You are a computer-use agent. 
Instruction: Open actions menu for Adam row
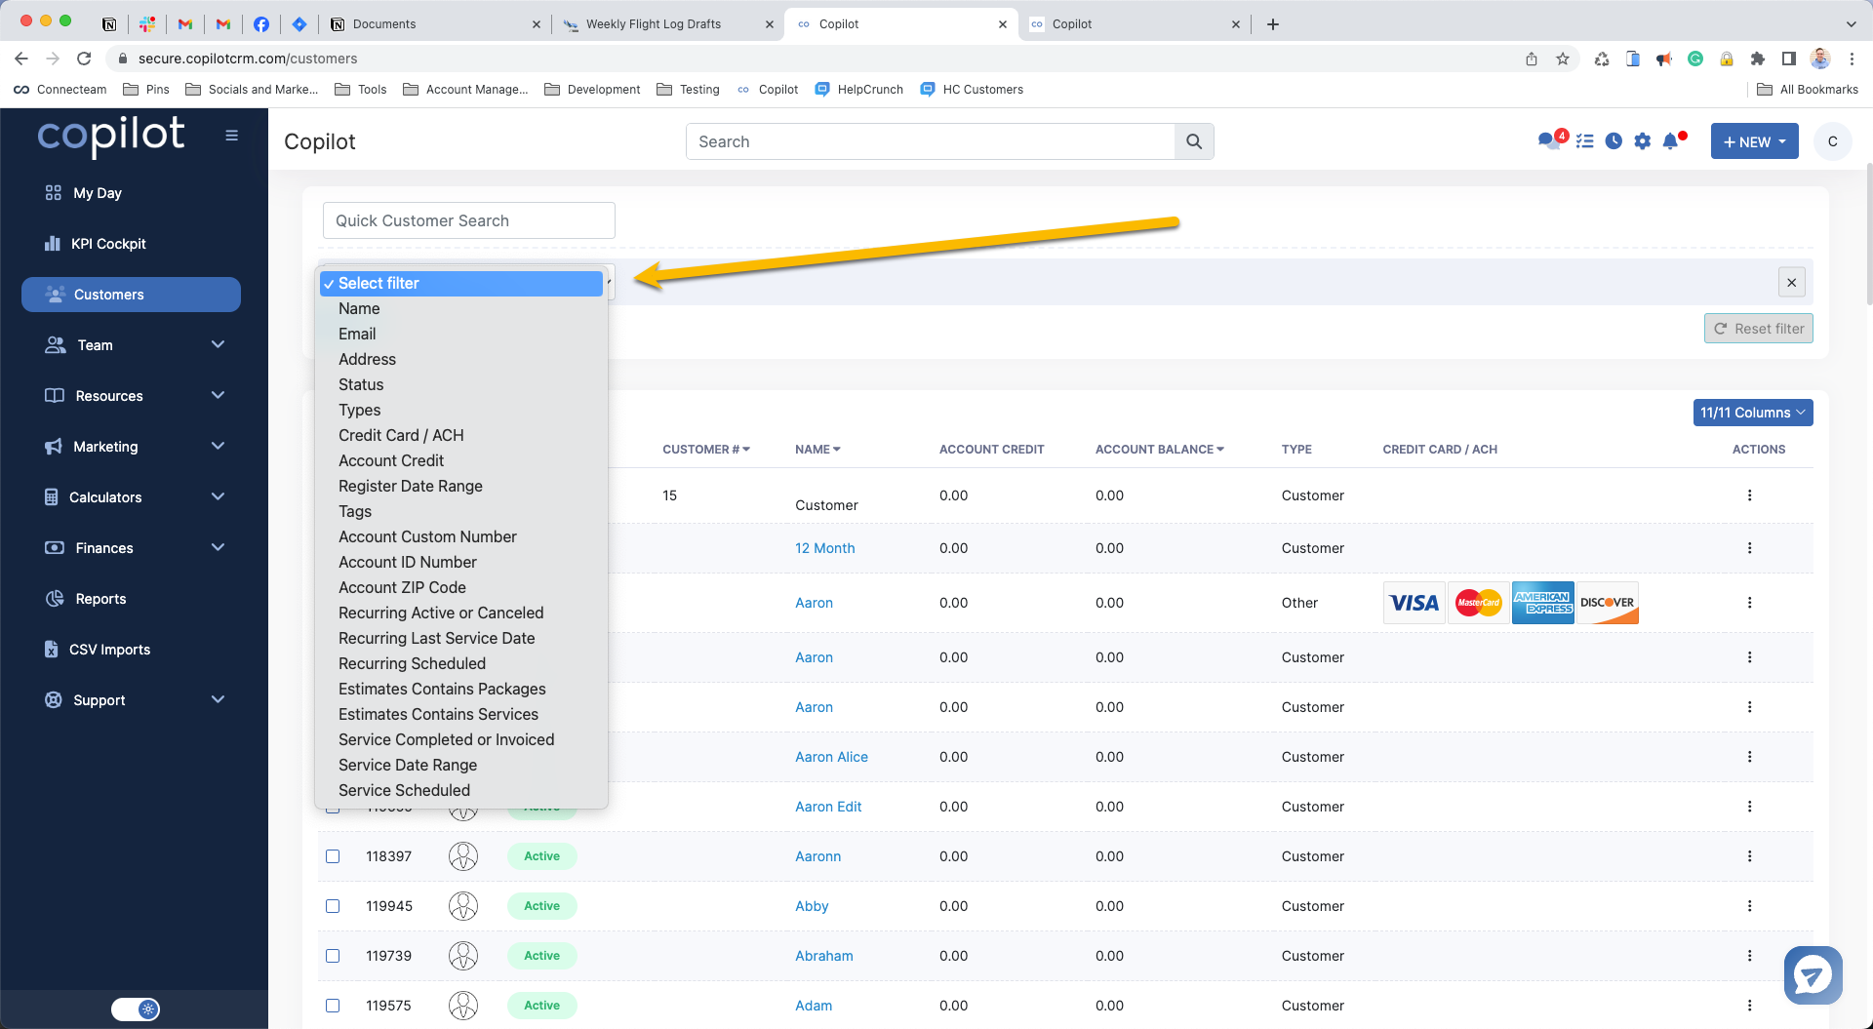pyautogui.click(x=1749, y=1006)
